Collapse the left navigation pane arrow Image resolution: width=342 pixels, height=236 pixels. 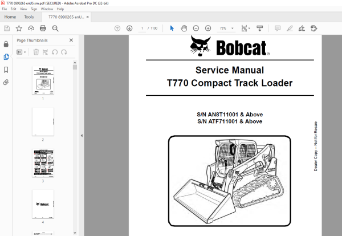(82, 136)
